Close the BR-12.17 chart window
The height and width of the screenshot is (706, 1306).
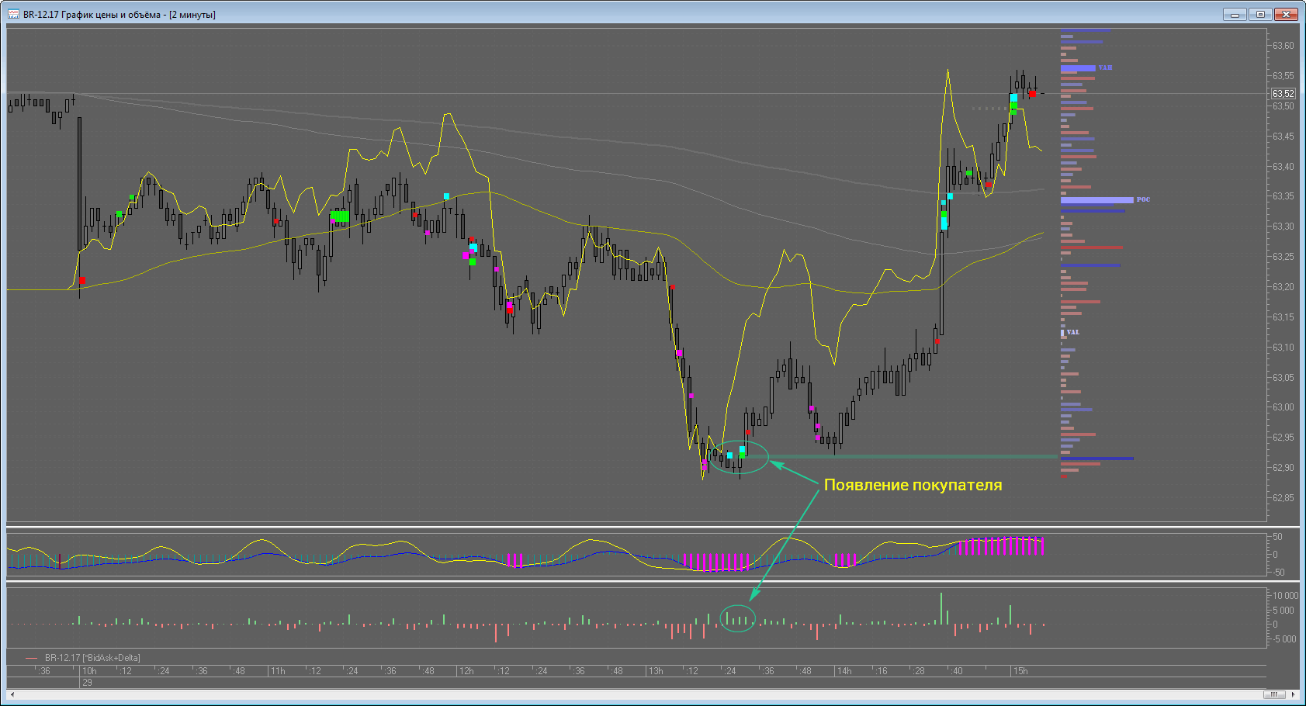1286,14
